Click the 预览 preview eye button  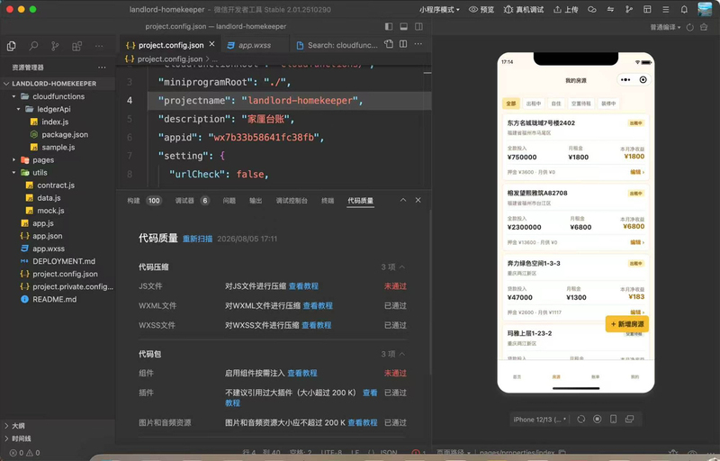point(481,10)
